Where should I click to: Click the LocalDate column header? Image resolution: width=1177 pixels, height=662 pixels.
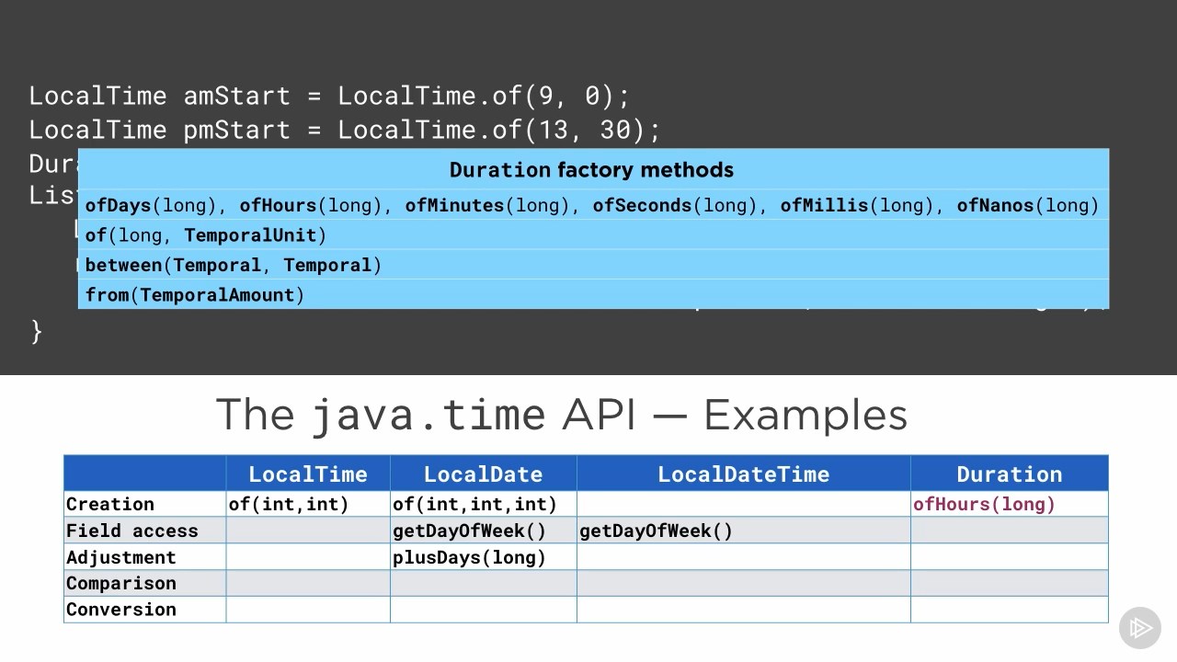coord(483,474)
